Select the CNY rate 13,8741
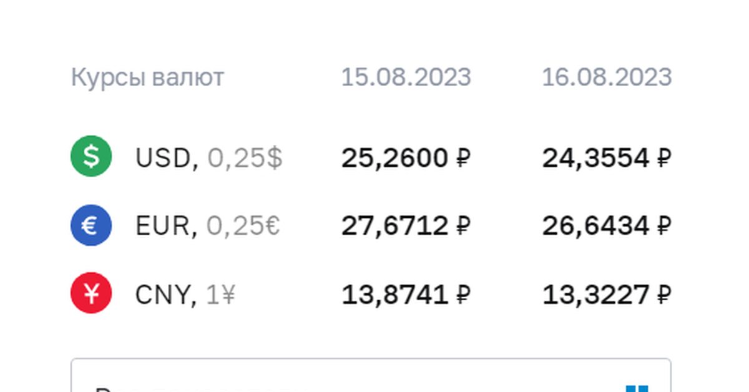Image resolution: width=749 pixels, height=392 pixels. pos(394,295)
